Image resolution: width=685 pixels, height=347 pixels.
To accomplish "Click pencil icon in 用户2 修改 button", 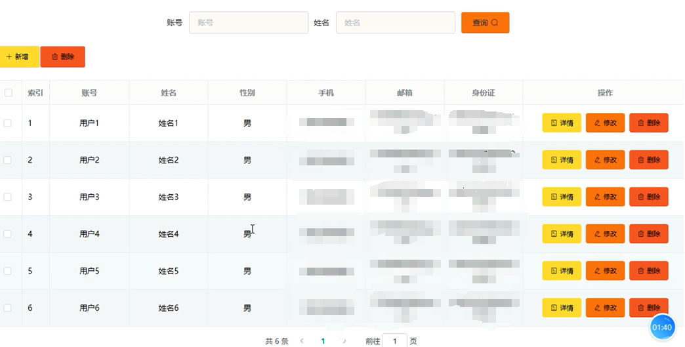I will point(597,160).
